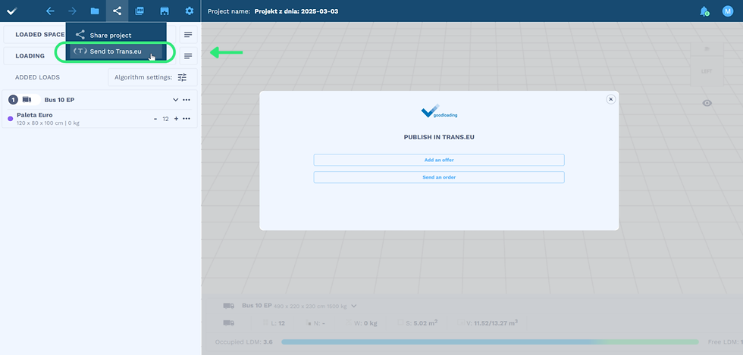Click the S: 5.02 m² surface value

point(421,322)
